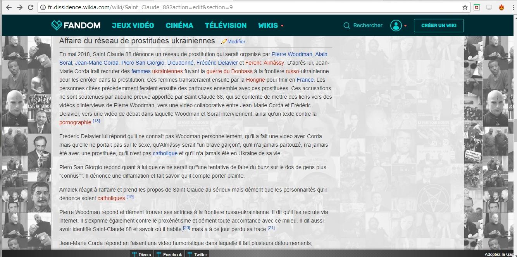Open the guerre du Donbass link
Viewport: 517px width, 257px height.
[x=229, y=71]
